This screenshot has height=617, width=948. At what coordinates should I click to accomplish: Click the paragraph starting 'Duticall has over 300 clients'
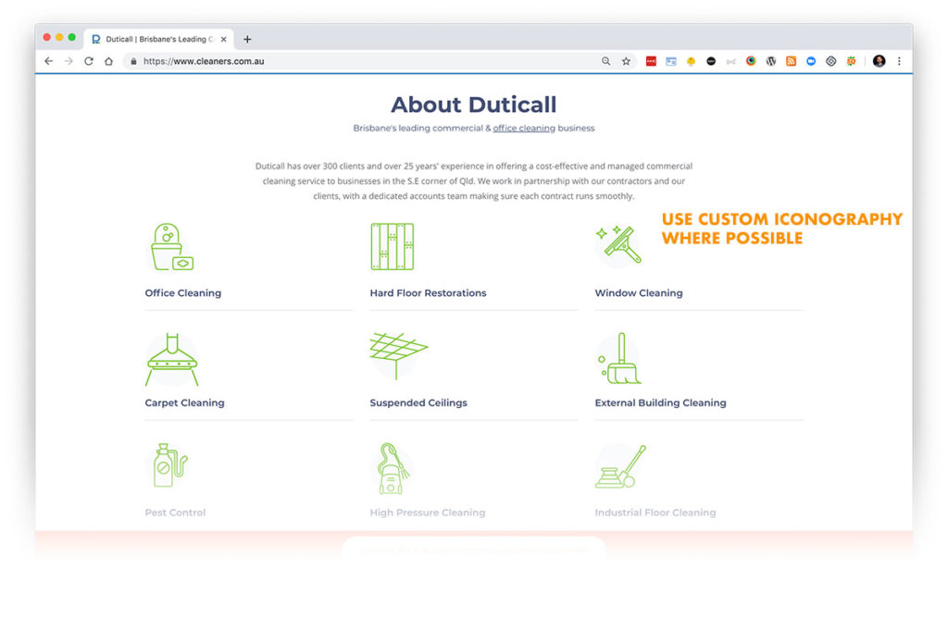tap(473, 180)
